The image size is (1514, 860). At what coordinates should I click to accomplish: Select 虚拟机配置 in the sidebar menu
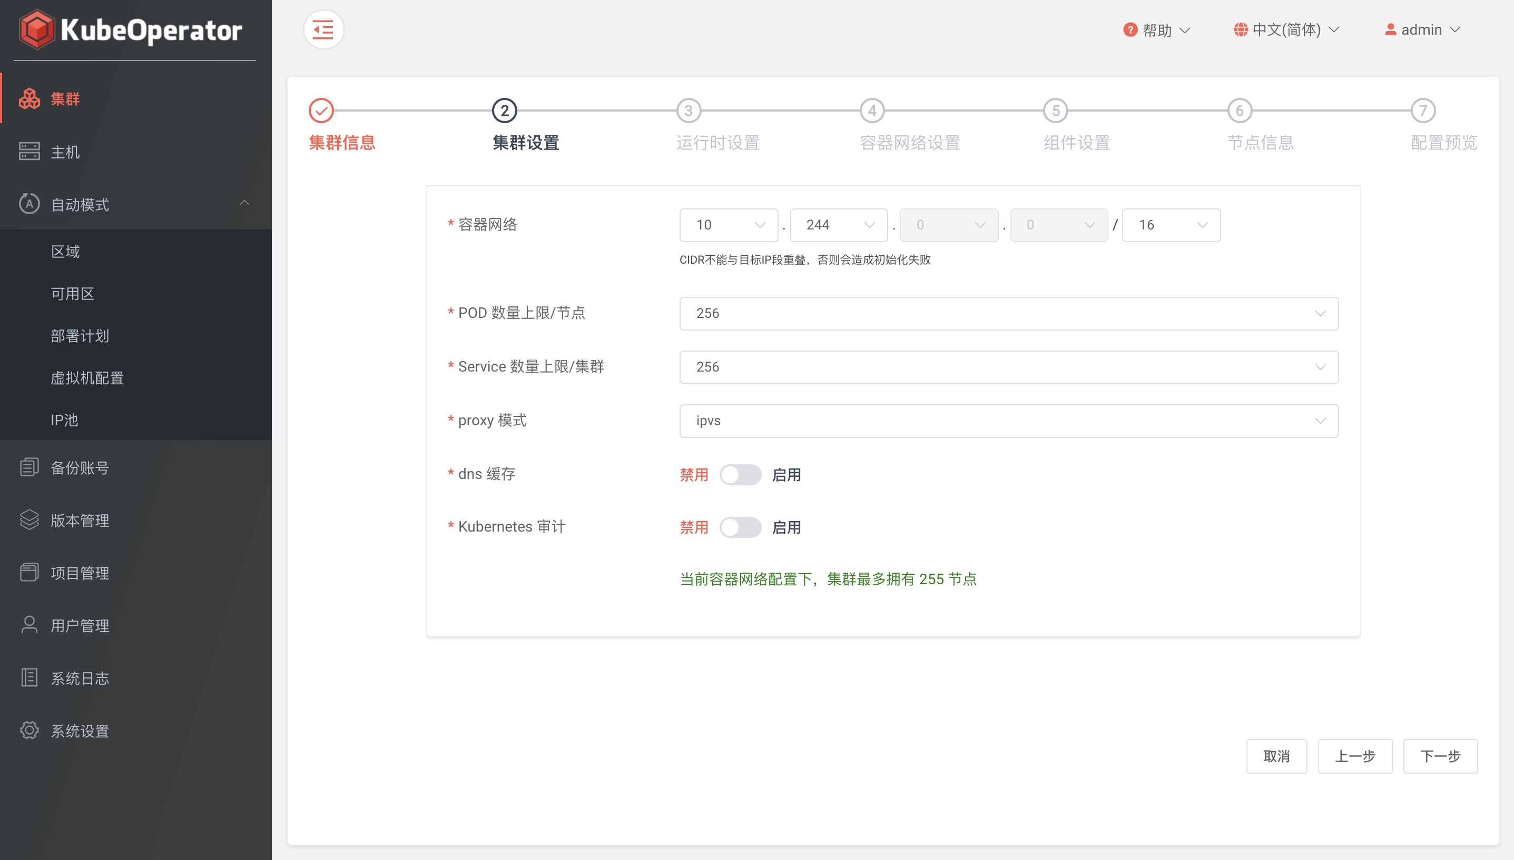click(86, 378)
